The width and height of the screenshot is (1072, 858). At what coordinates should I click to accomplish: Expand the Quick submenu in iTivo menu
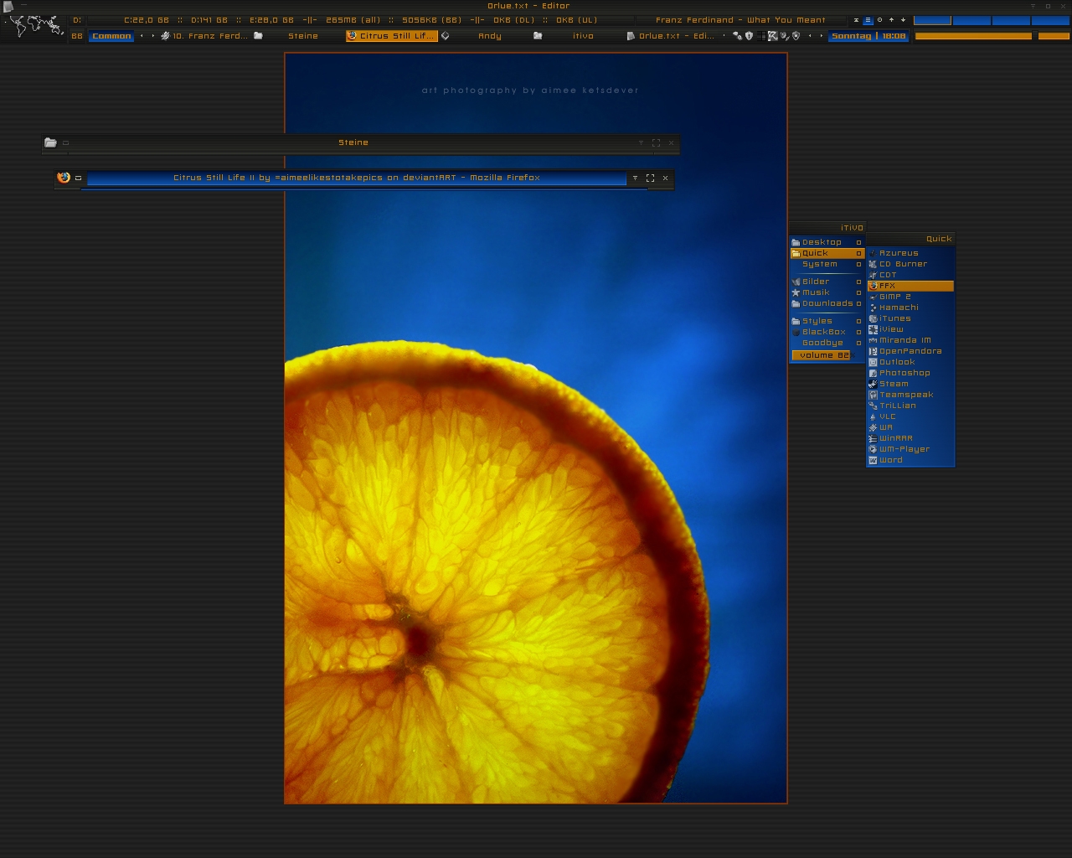click(827, 253)
